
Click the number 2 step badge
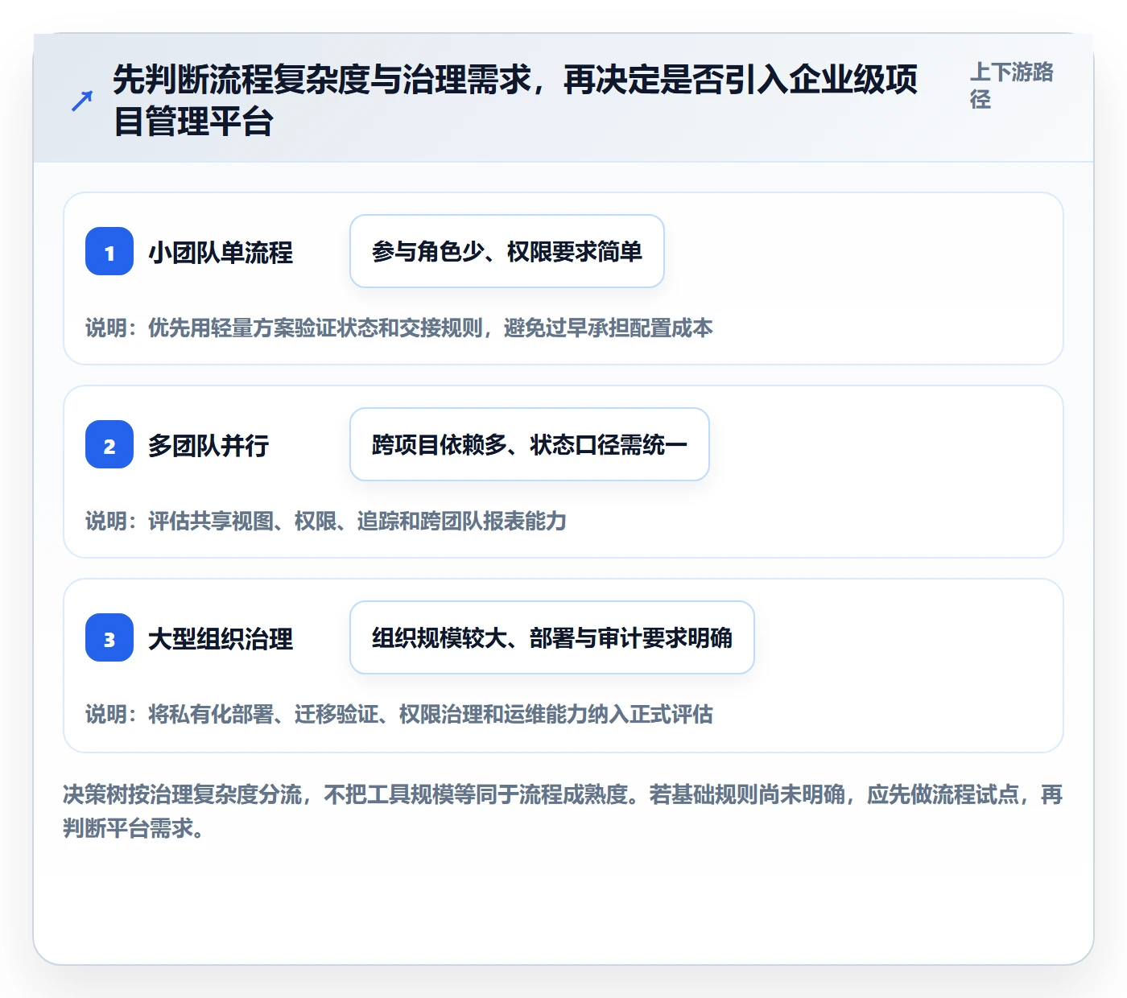point(109,444)
